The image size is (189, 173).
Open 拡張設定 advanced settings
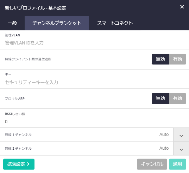click(x=19, y=164)
